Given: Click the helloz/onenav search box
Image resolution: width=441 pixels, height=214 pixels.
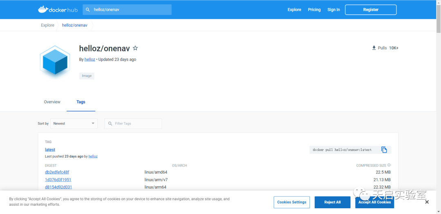Looking at the screenshot, I should click(127, 9).
